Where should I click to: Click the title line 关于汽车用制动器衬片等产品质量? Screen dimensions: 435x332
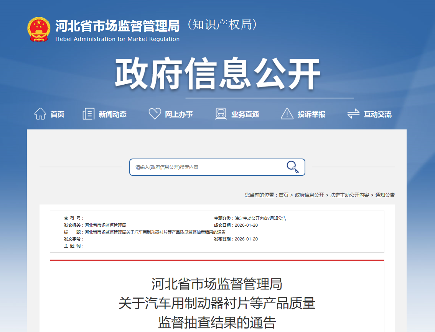[x=217, y=303]
